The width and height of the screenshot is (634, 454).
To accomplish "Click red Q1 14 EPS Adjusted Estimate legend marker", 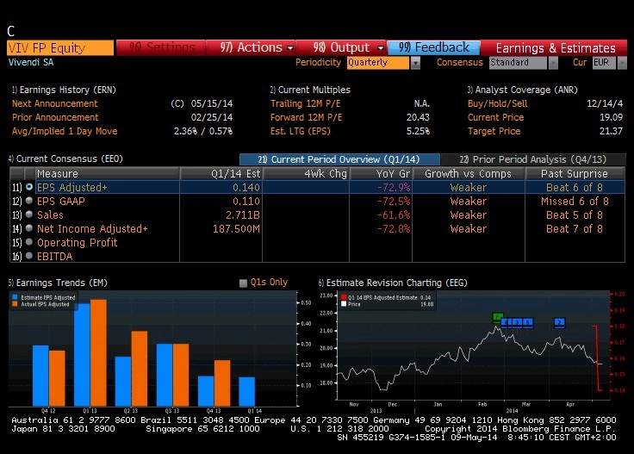I will [344, 297].
